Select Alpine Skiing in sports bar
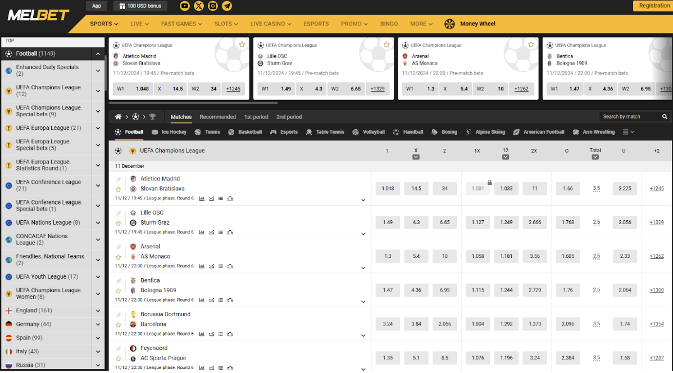Screen dimensions: 673x373 pos(485,132)
